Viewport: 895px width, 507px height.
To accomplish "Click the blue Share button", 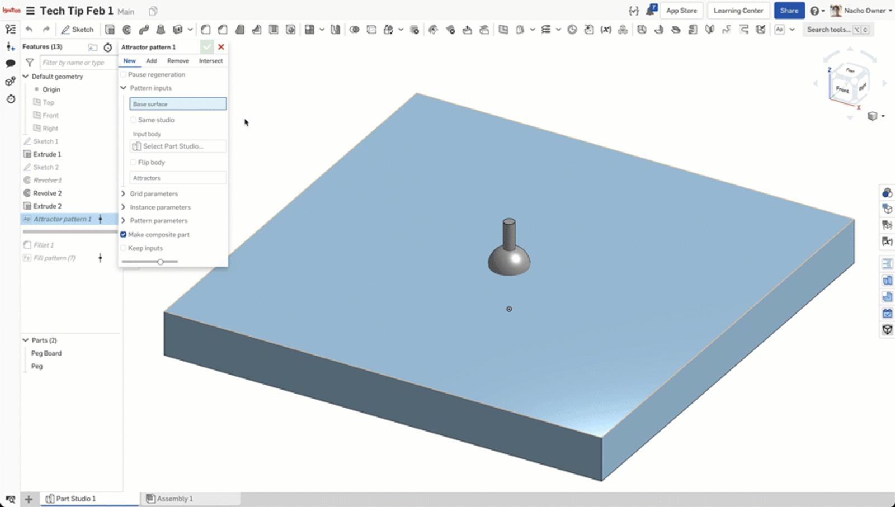I will tap(789, 11).
